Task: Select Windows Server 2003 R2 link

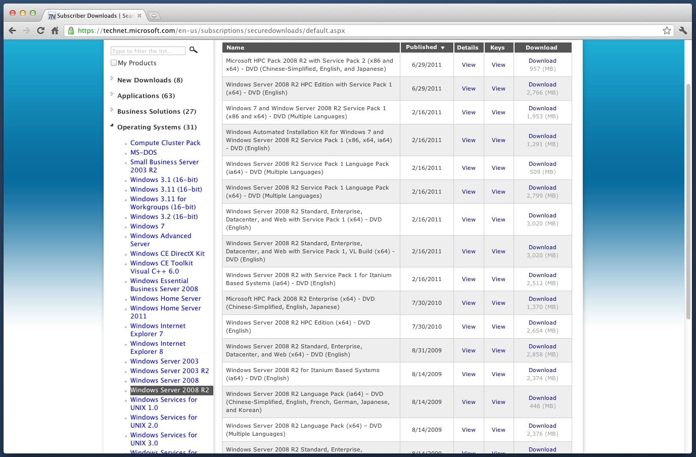Action: point(169,371)
